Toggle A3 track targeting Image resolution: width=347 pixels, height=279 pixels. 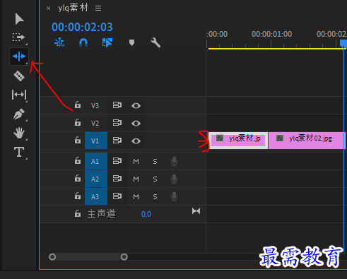(96, 196)
